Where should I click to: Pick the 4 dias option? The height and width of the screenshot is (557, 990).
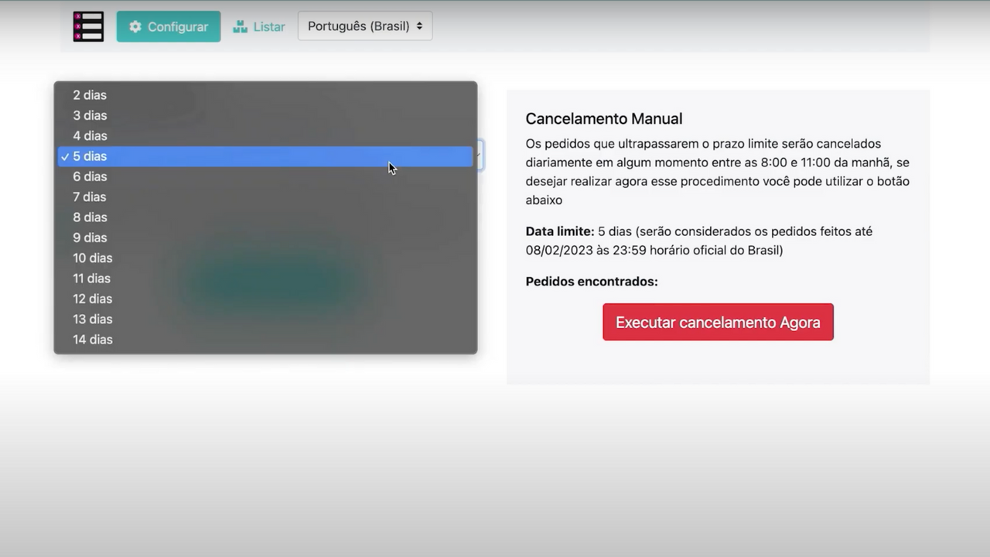point(265,136)
